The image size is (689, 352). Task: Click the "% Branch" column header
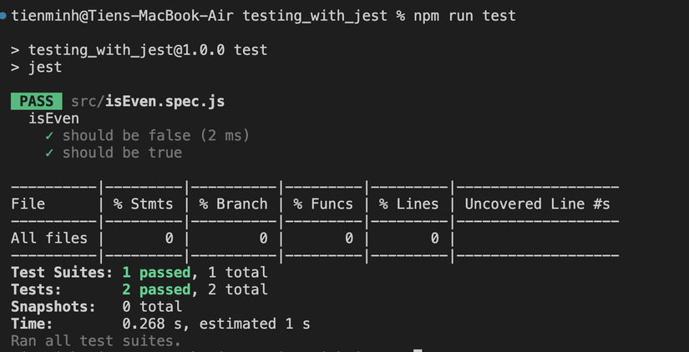click(233, 204)
